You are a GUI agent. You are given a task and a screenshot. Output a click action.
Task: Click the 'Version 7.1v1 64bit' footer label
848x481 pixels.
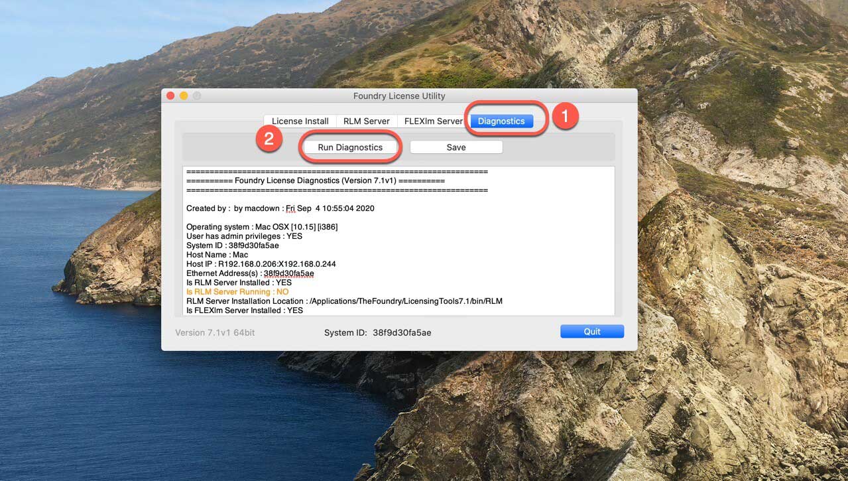point(215,332)
